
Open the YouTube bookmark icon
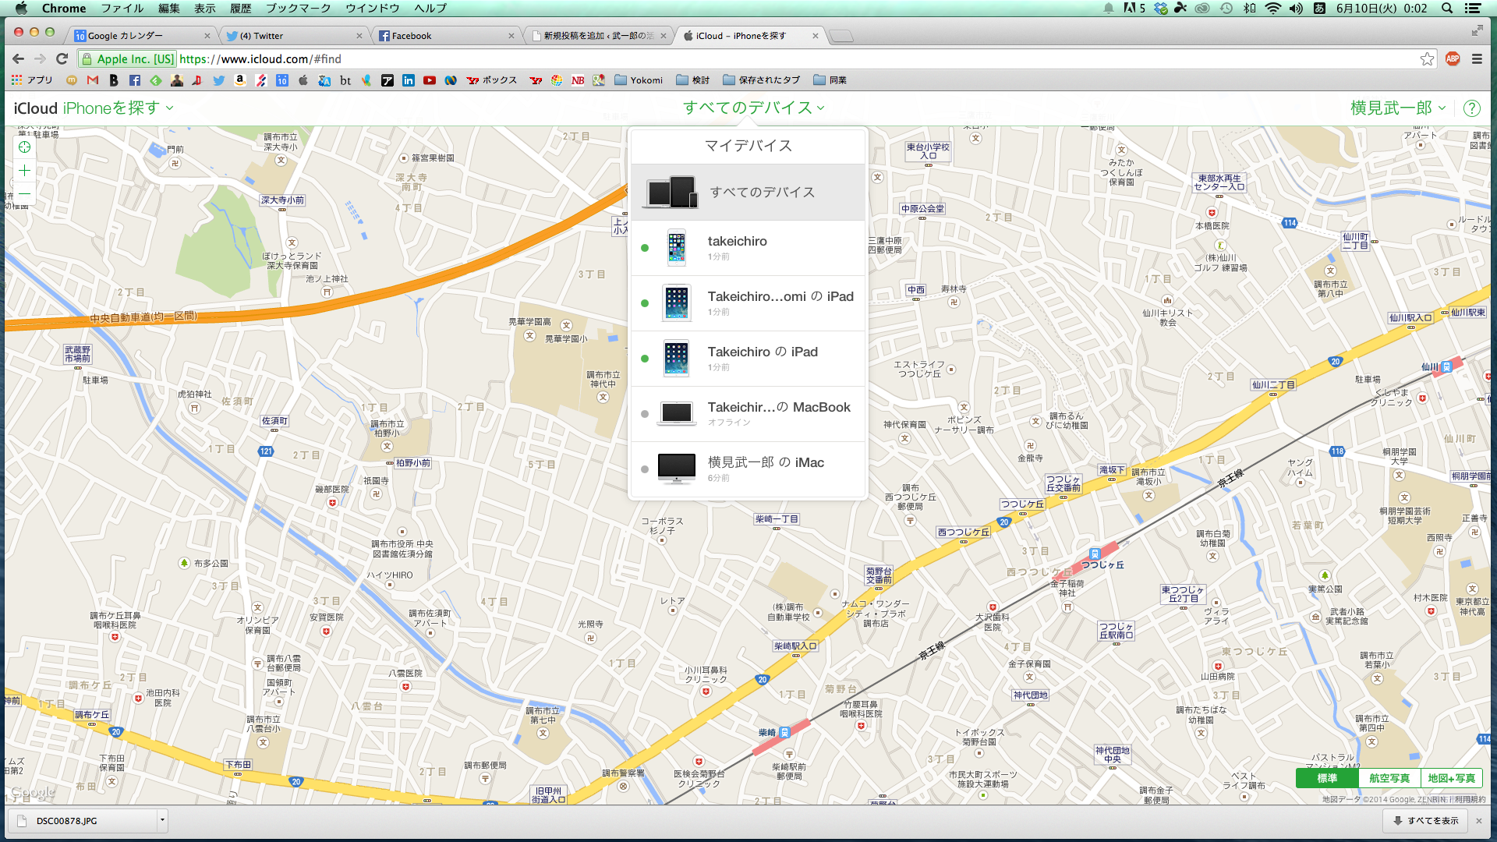(x=430, y=80)
